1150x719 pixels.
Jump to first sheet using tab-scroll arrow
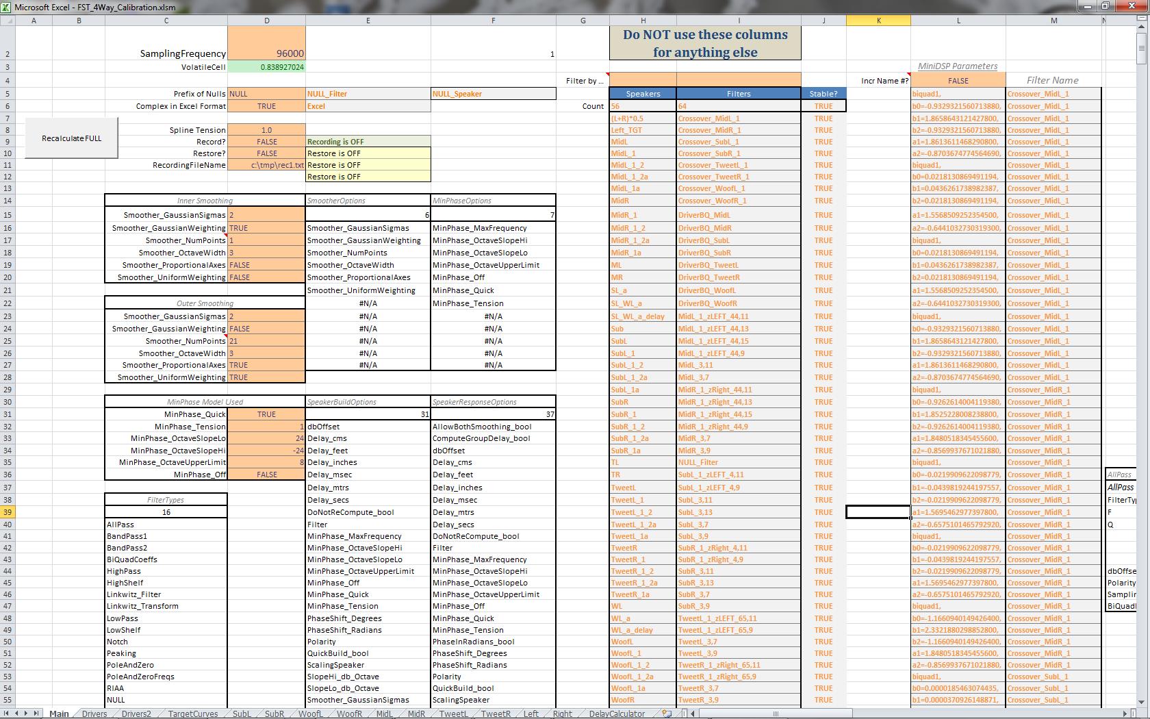click(8, 714)
